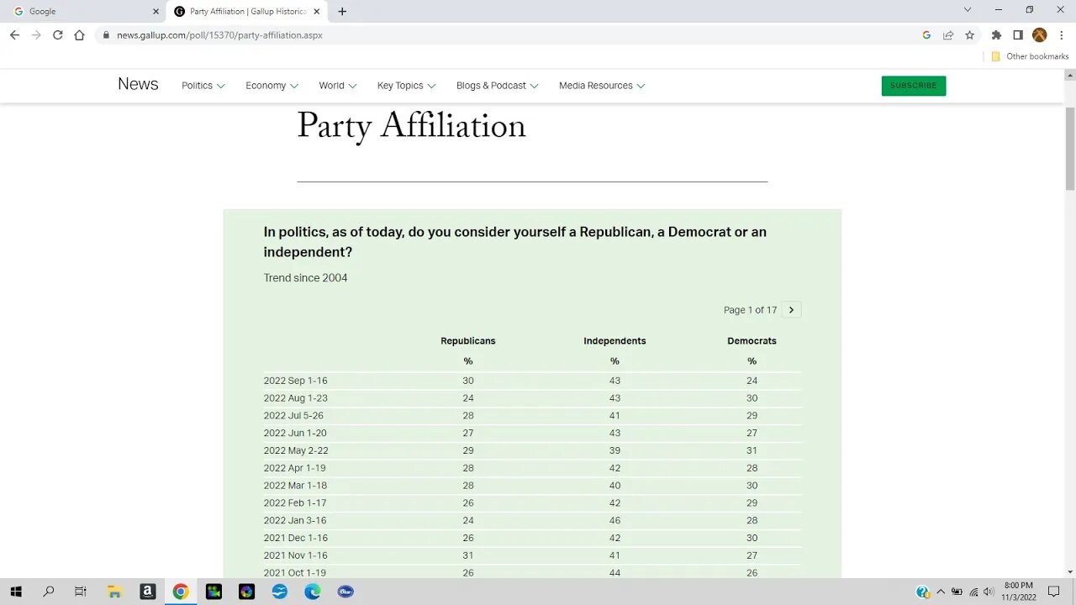Click the Independents column header
Screen dimensions: 1076x605
(614, 341)
